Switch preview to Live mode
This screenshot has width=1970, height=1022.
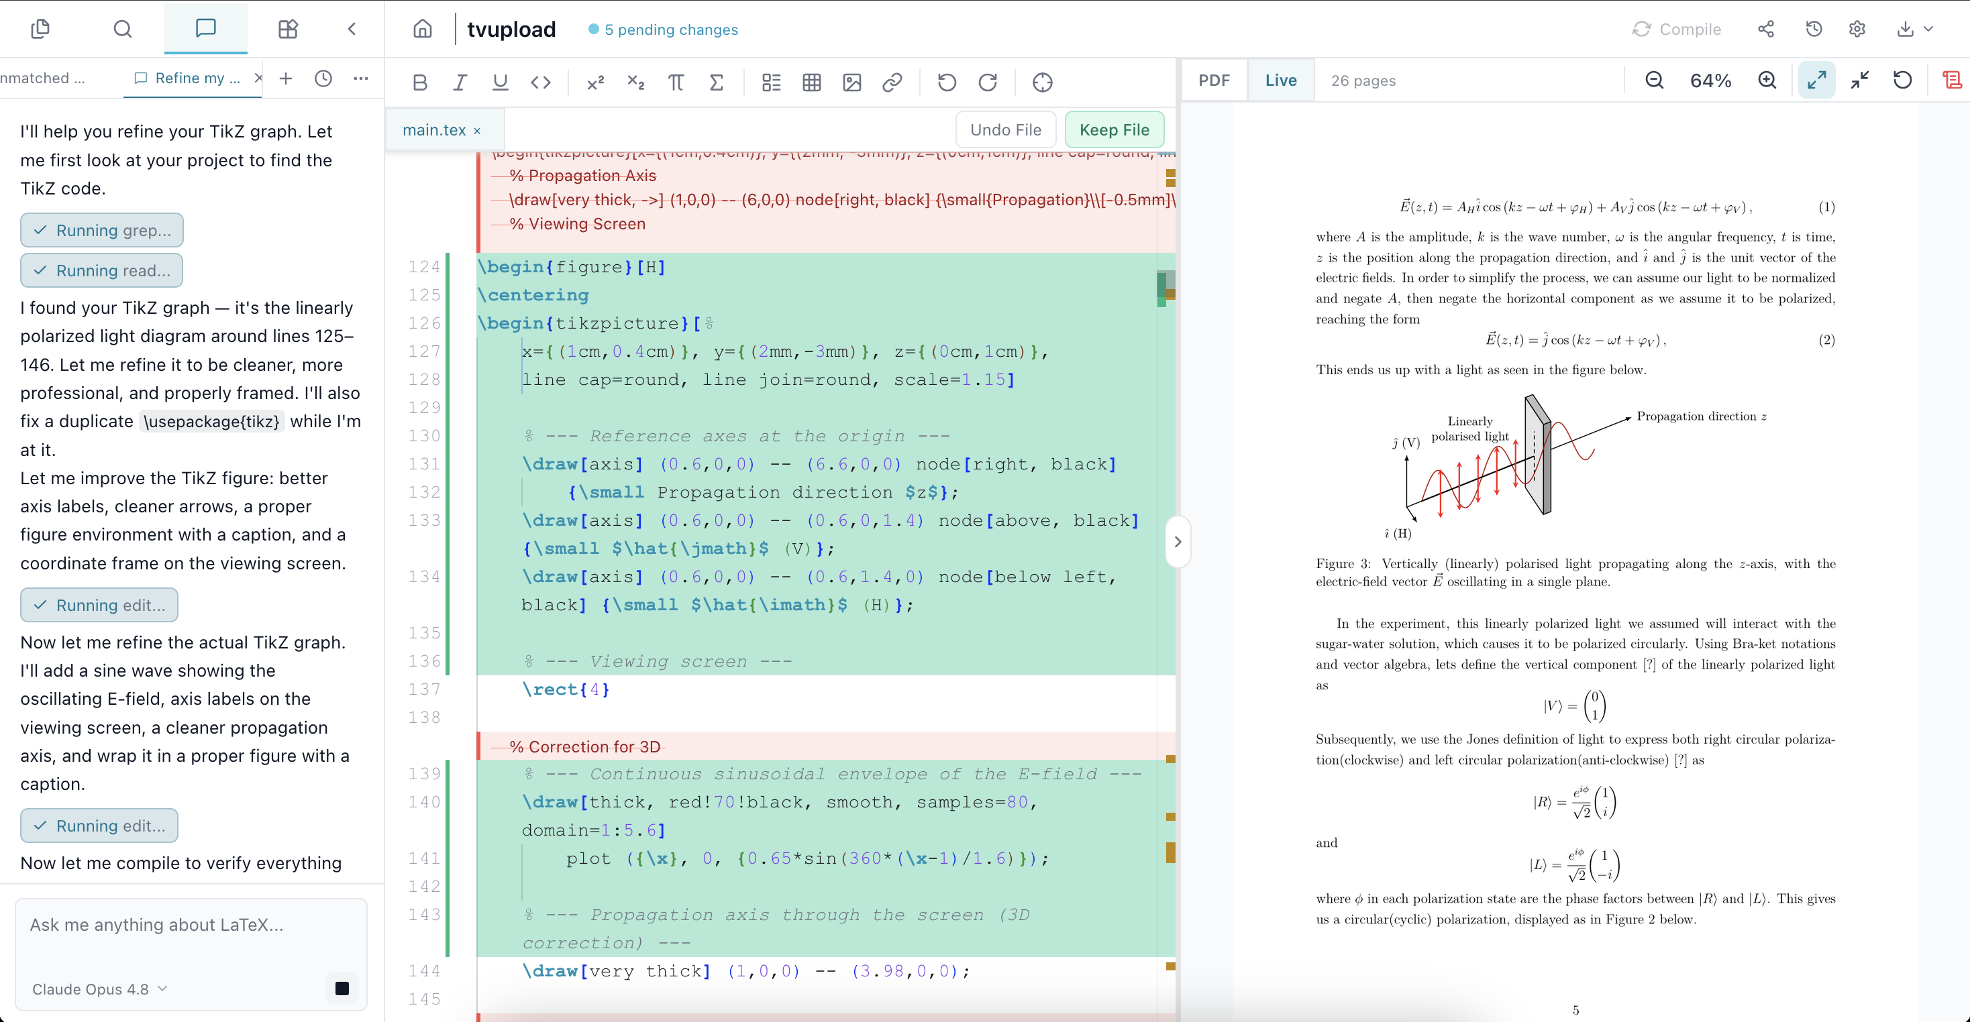point(1281,80)
